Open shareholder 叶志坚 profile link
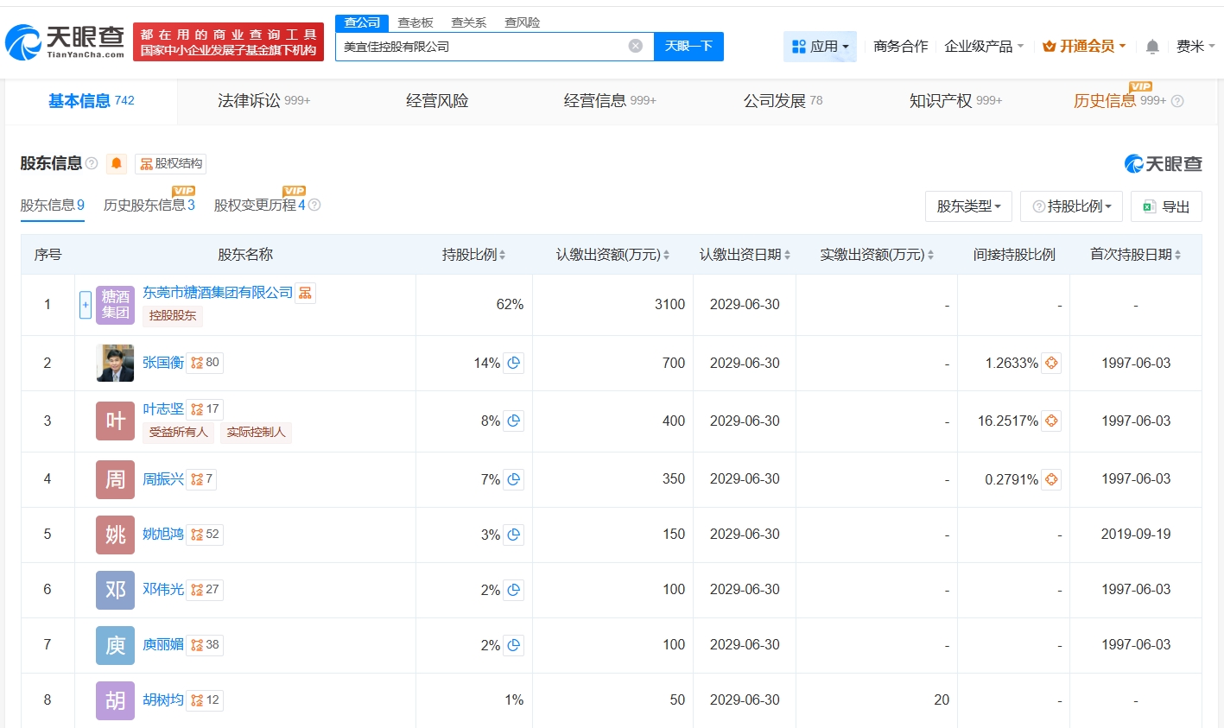Image resolution: width=1224 pixels, height=728 pixels. click(x=163, y=409)
